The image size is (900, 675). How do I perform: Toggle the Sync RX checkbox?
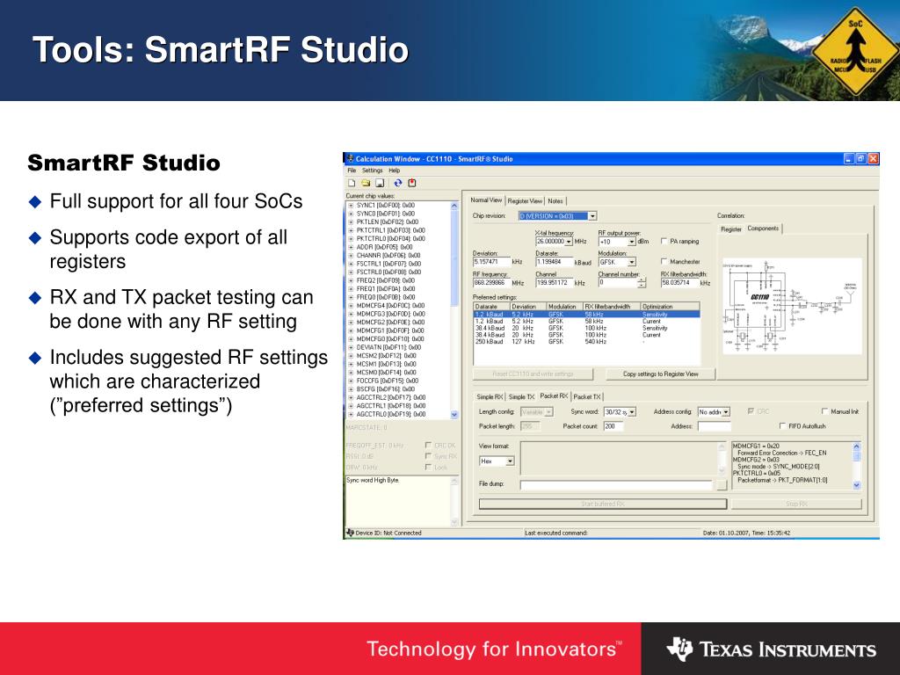pos(428,456)
